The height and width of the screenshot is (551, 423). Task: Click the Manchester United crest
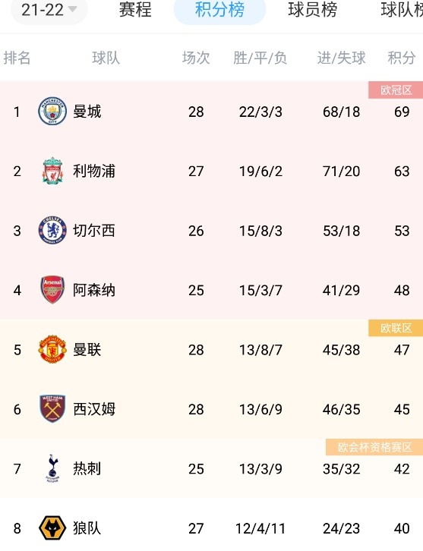click(52, 349)
